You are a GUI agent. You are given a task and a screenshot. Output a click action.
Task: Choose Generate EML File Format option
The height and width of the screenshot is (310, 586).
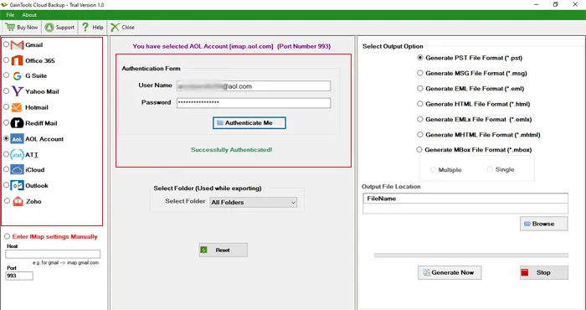(x=420, y=89)
